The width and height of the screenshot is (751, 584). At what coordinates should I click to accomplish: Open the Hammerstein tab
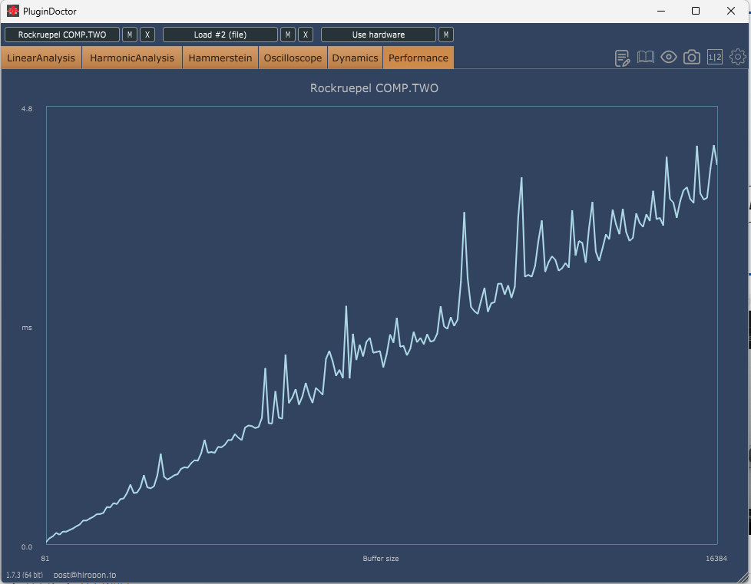pos(220,58)
